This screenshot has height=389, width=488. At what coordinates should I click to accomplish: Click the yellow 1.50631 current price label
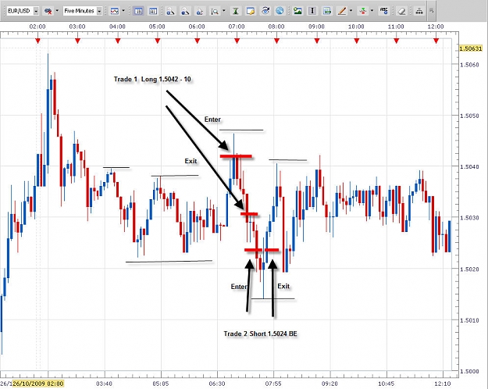point(471,48)
